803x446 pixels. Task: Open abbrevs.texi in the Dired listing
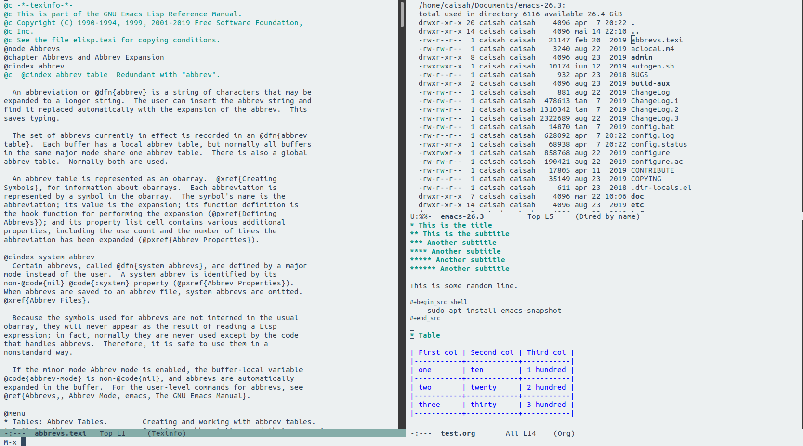(657, 40)
